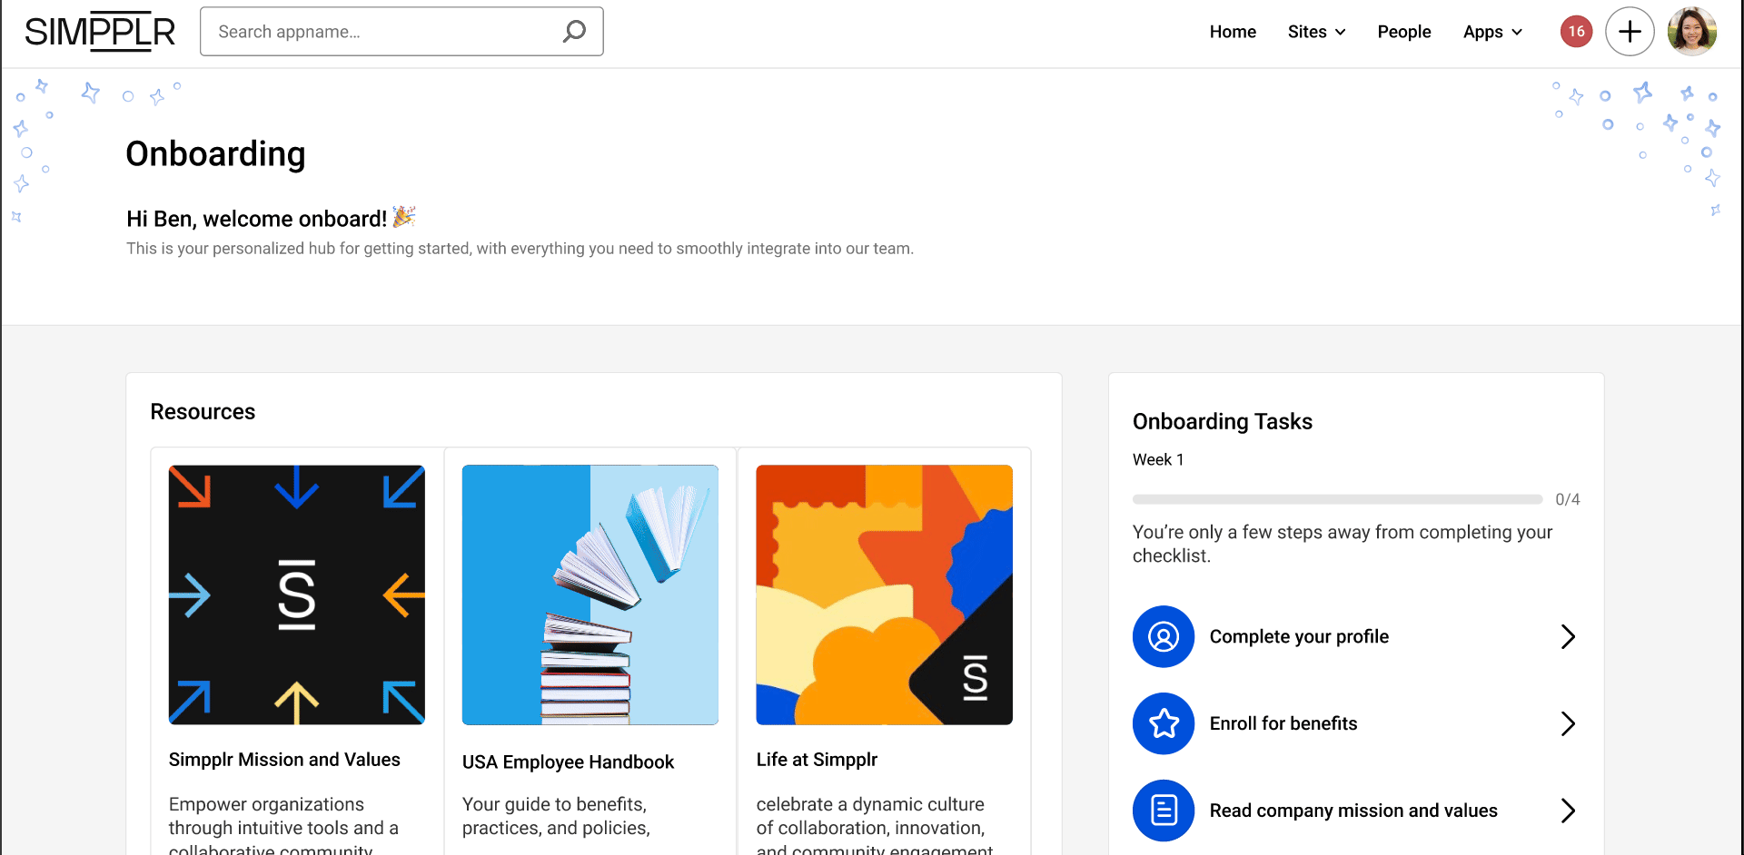The image size is (1744, 855).
Task: Click the stacked books thumbnail image
Action: pyautogui.click(x=590, y=595)
